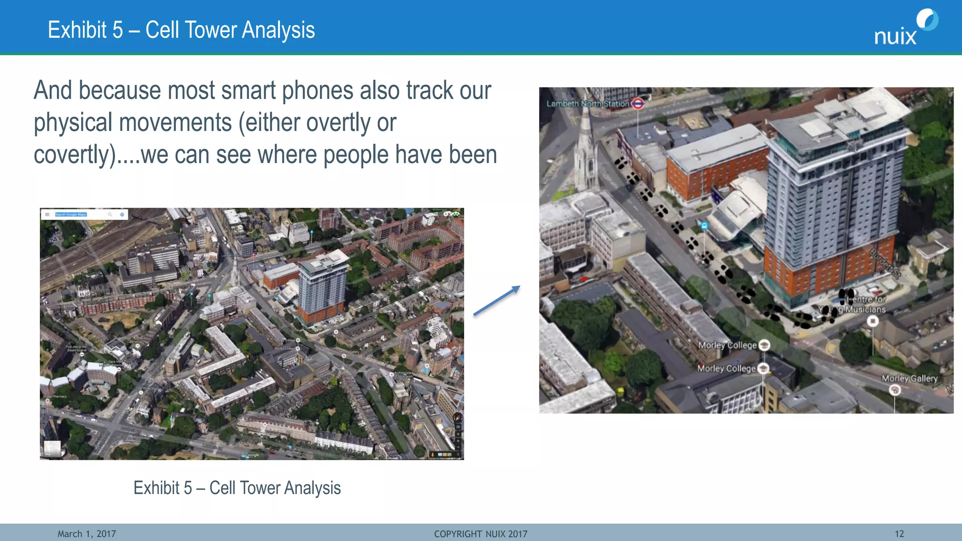
Task: Open directions via the blue diamond icon
Action: click(x=122, y=215)
